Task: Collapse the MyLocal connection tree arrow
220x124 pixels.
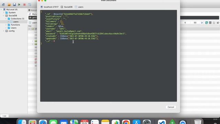Action: point(1,9)
